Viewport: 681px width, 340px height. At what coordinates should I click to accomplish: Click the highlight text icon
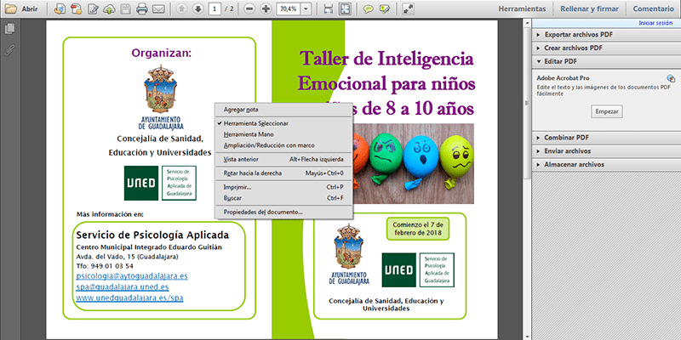pyautogui.click(x=385, y=8)
